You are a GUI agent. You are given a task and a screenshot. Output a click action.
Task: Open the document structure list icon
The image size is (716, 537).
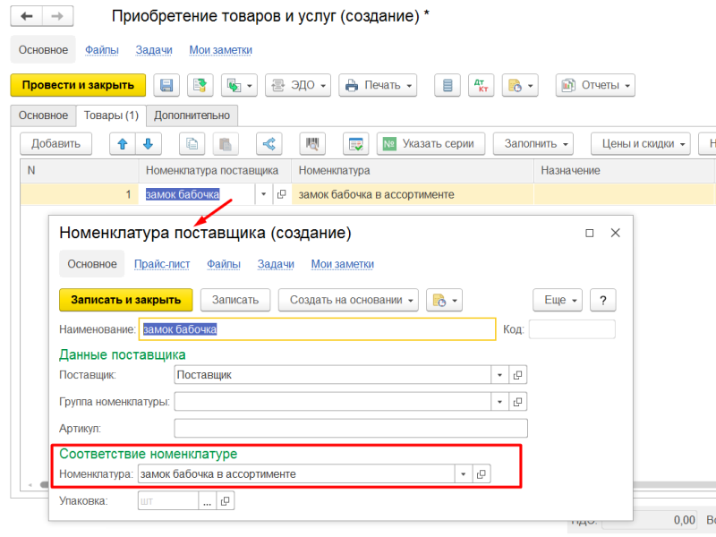[x=447, y=85]
